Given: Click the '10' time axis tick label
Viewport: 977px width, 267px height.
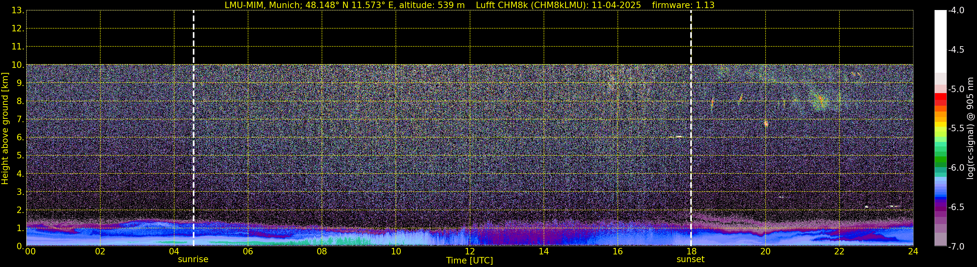Looking at the screenshot, I should coord(396,251).
